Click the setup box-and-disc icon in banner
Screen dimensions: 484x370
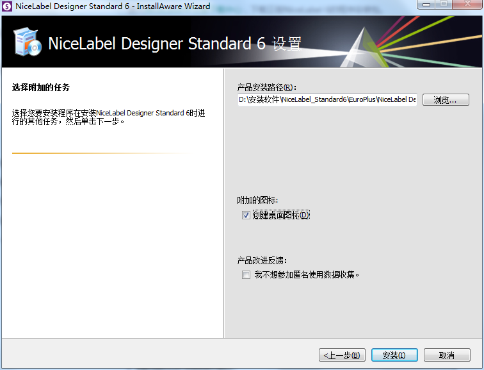(x=27, y=42)
